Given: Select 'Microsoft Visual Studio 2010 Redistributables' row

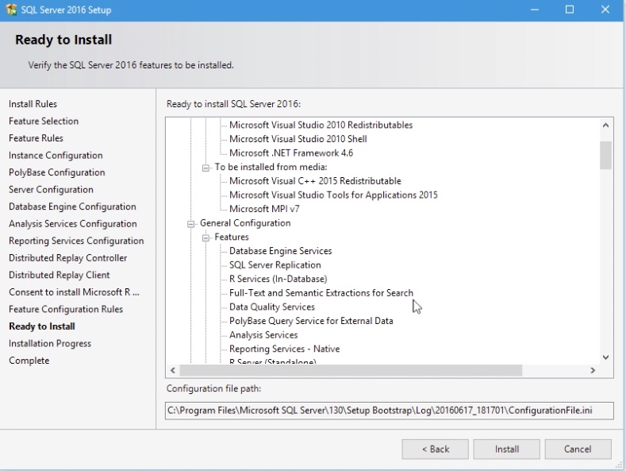Looking at the screenshot, I should (x=321, y=125).
